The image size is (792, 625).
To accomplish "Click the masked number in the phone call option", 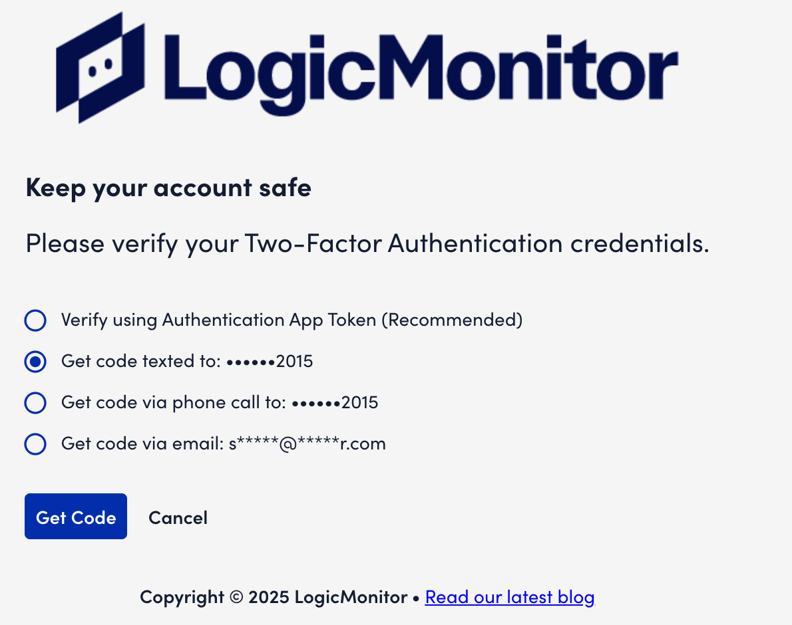I will point(335,403).
